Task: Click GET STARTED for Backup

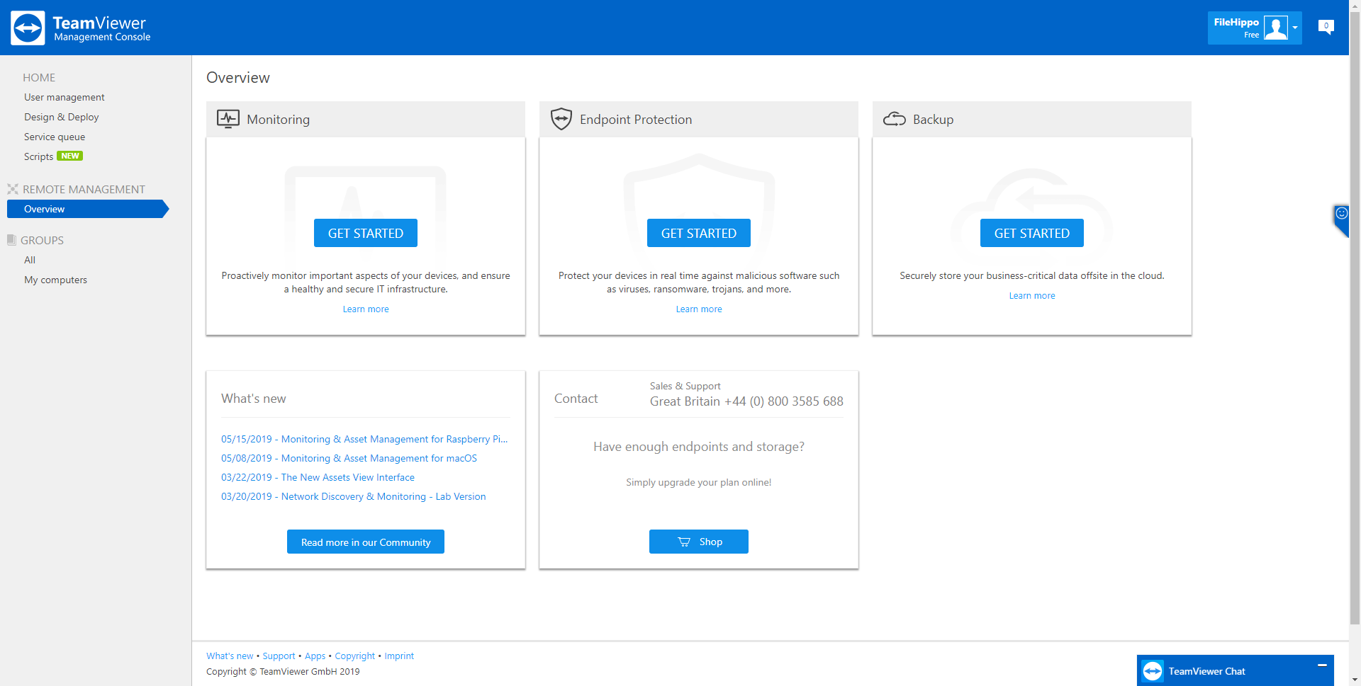Action: pos(1032,233)
